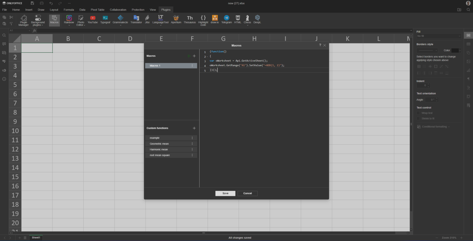This screenshot has width=473, height=241.
Task: Toggle the Shrink to fit checkbox
Action: point(418,119)
